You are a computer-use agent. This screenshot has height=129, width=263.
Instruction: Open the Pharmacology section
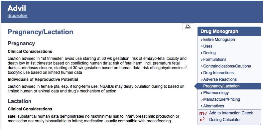pos(216,93)
